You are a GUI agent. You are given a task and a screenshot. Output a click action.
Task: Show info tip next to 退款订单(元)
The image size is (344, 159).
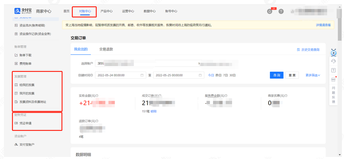point(97,121)
